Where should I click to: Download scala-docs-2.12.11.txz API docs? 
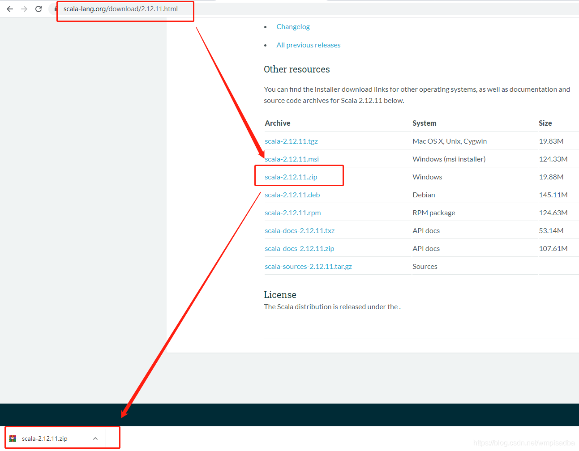300,231
